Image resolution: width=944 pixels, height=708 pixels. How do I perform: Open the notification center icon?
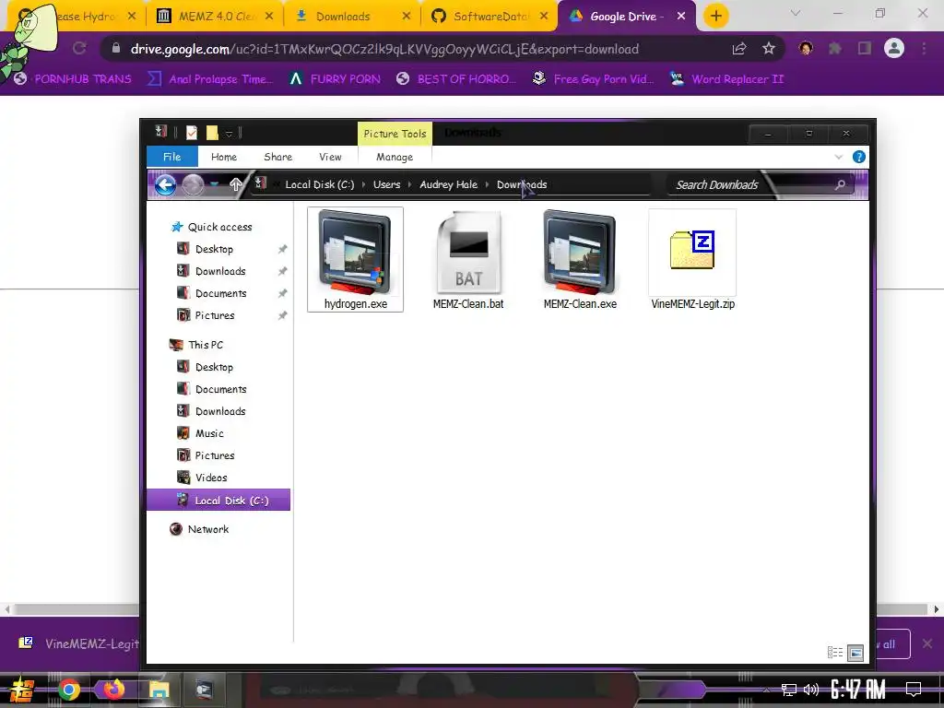914,689
